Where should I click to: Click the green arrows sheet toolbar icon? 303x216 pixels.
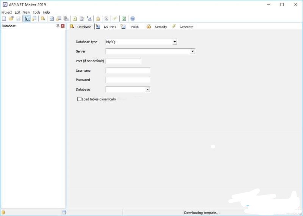(x=124, y=19)
